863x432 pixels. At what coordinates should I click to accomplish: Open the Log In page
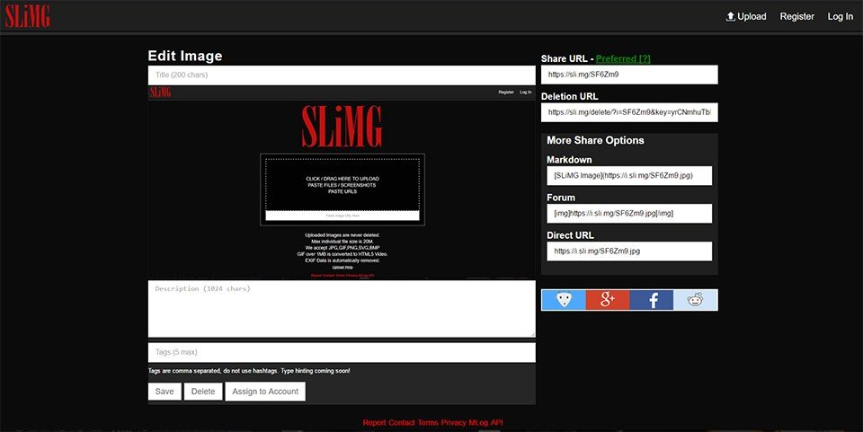840,16
